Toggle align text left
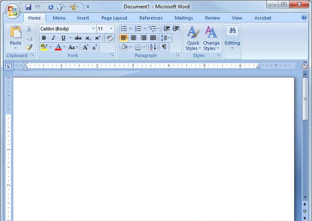 click(124, 38)
